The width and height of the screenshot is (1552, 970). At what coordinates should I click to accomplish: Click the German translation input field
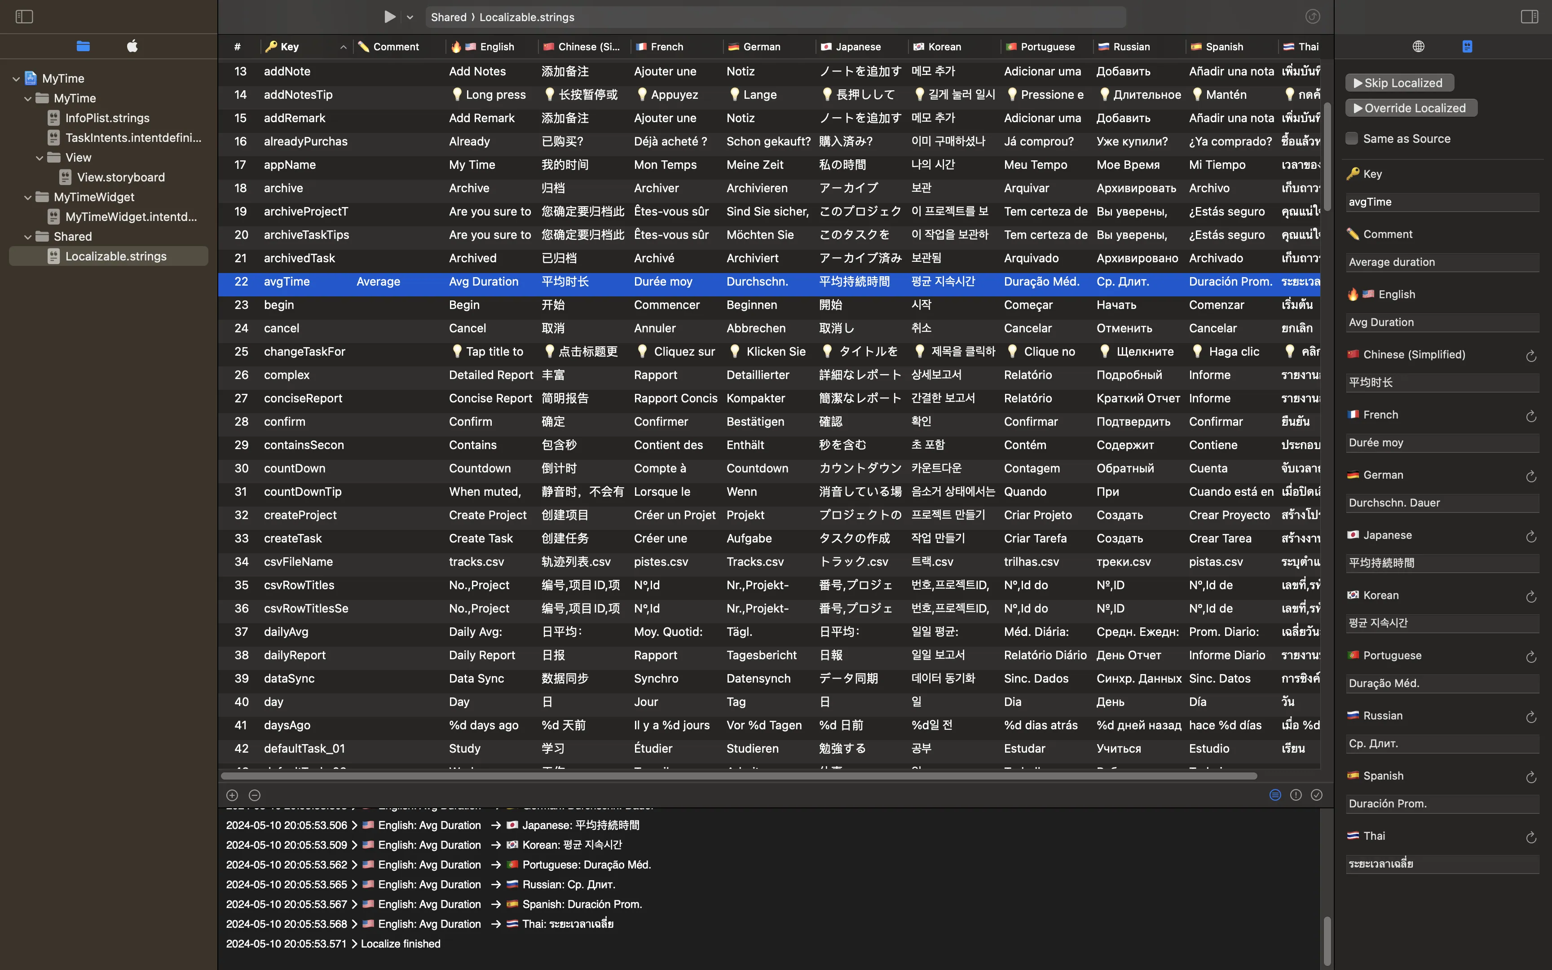pos(1442,503)
